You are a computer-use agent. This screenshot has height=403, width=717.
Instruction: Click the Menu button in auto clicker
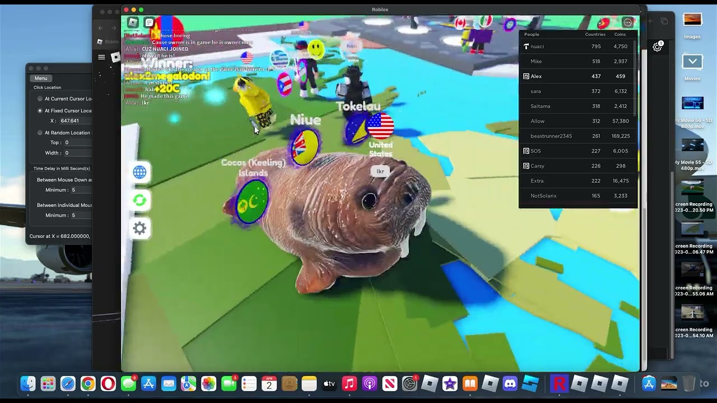[x=41, y=78]
